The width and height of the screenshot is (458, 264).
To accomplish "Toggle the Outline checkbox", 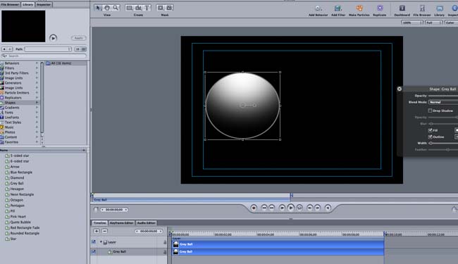I will (x=430, y=137).
